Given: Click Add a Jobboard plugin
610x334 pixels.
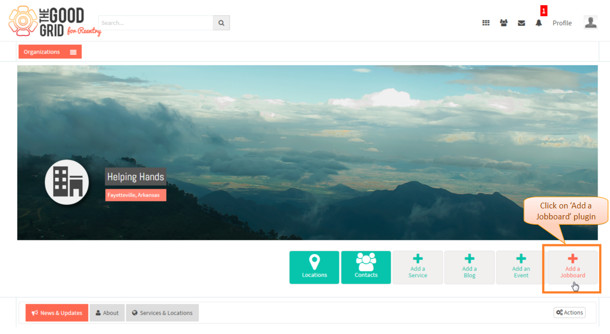Looking at the screenshot, I should point(572,267).
